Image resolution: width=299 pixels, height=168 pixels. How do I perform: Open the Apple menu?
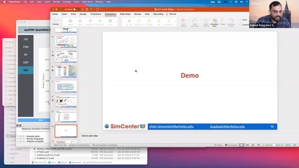pyautogui.click(x=4, y=2)
